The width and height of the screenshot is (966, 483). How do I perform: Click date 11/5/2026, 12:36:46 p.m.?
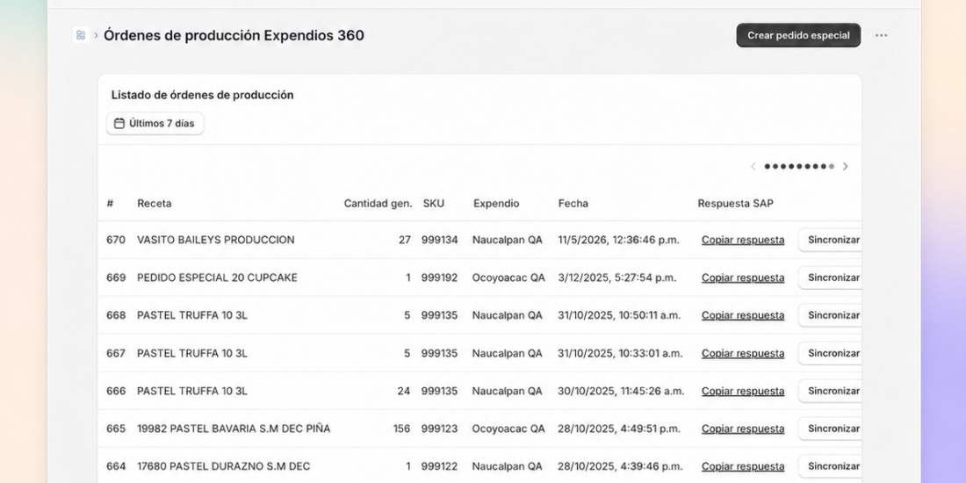[618, 240]
